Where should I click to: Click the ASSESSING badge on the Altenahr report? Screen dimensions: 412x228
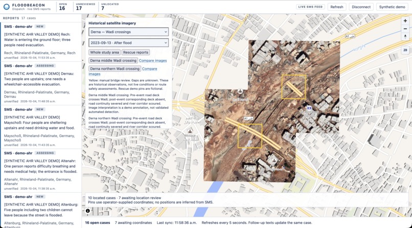(x=45, y=153)
